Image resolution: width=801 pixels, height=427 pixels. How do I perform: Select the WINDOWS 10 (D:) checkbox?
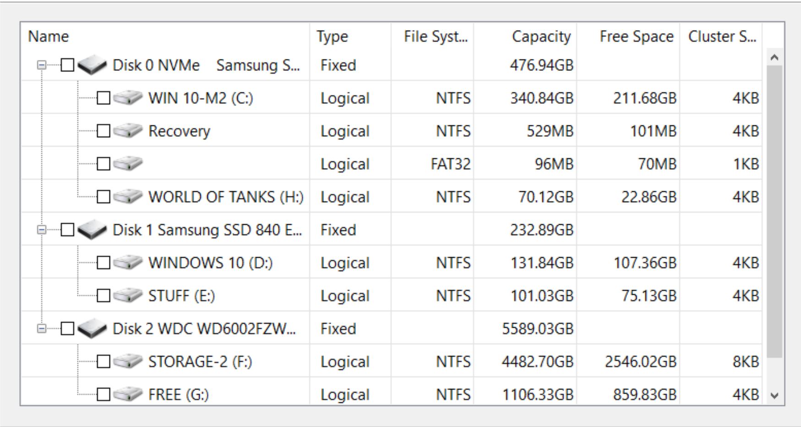pos(104,263)
